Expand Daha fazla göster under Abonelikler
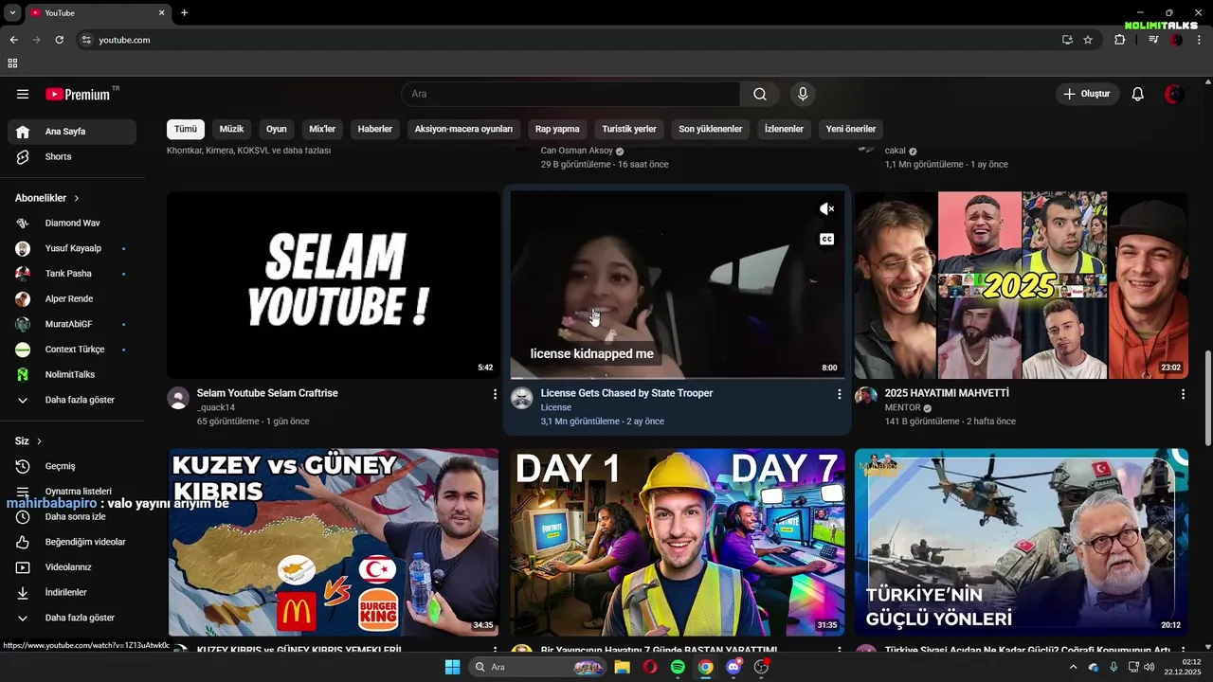The width and height of the screenshot is (1213, 682). tap(72, 400)
